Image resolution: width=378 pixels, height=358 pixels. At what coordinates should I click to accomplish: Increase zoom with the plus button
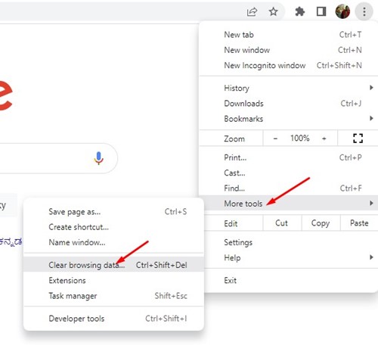(324, 139)
